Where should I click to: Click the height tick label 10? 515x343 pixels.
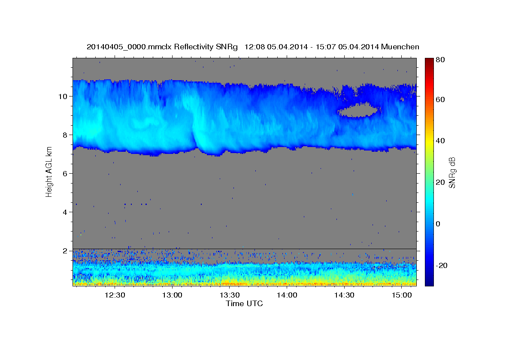64,96
